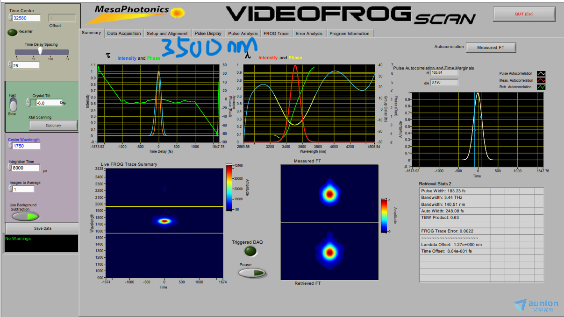
Task: Click the Time Center stepper arrows
Action: pyautogui.click(x=10, y=18)
